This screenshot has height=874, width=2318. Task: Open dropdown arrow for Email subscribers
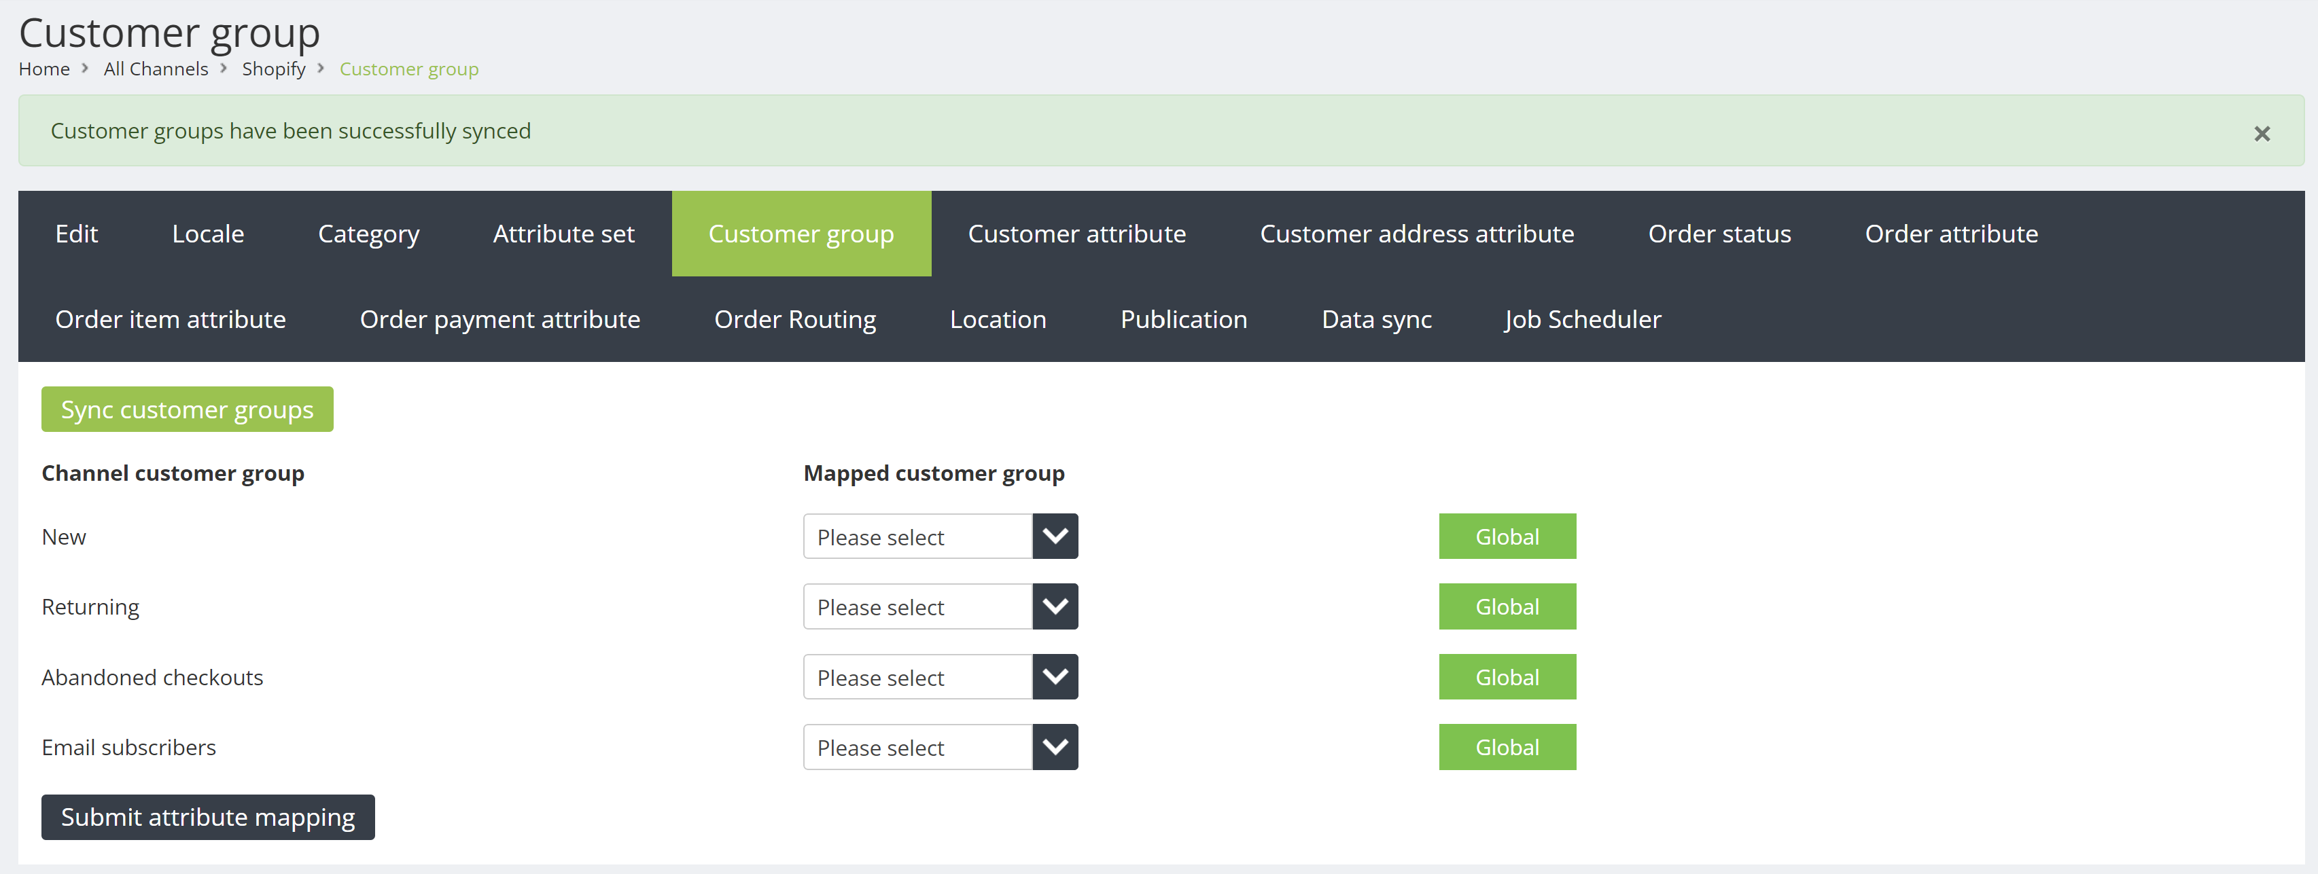point(1055,746)
